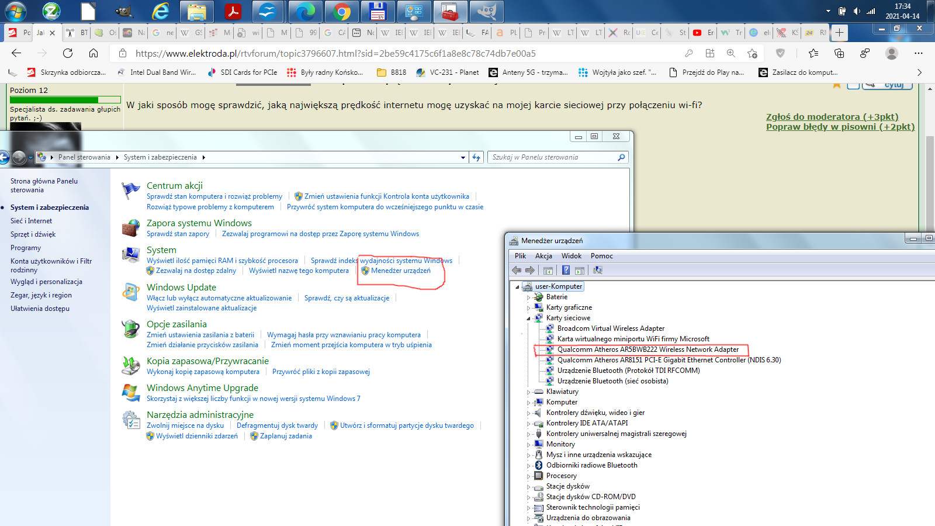Click Popraw błędy w pisowni link

pyautogui.click(x=840, y=127)
